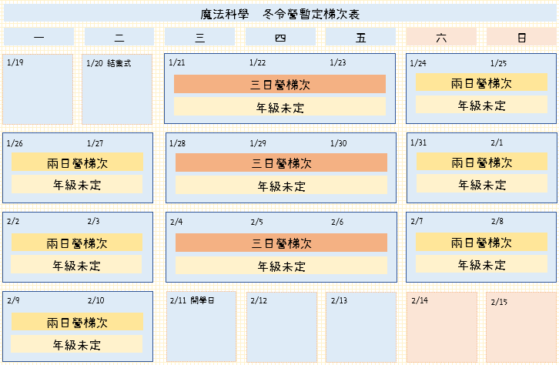The image size is (559, 365).
Task: Click the 1/22 date label
Action: point(257,62)
